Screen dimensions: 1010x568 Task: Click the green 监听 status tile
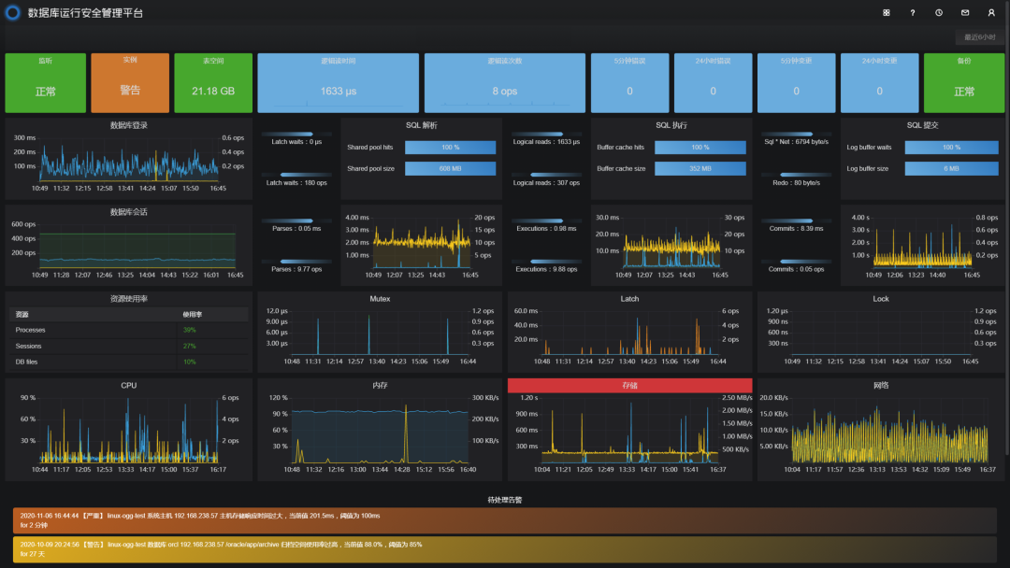coord(46,83)
